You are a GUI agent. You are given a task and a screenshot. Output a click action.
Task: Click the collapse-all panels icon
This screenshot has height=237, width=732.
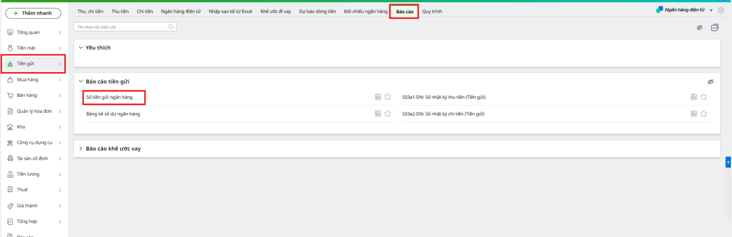tap(715, 28)
